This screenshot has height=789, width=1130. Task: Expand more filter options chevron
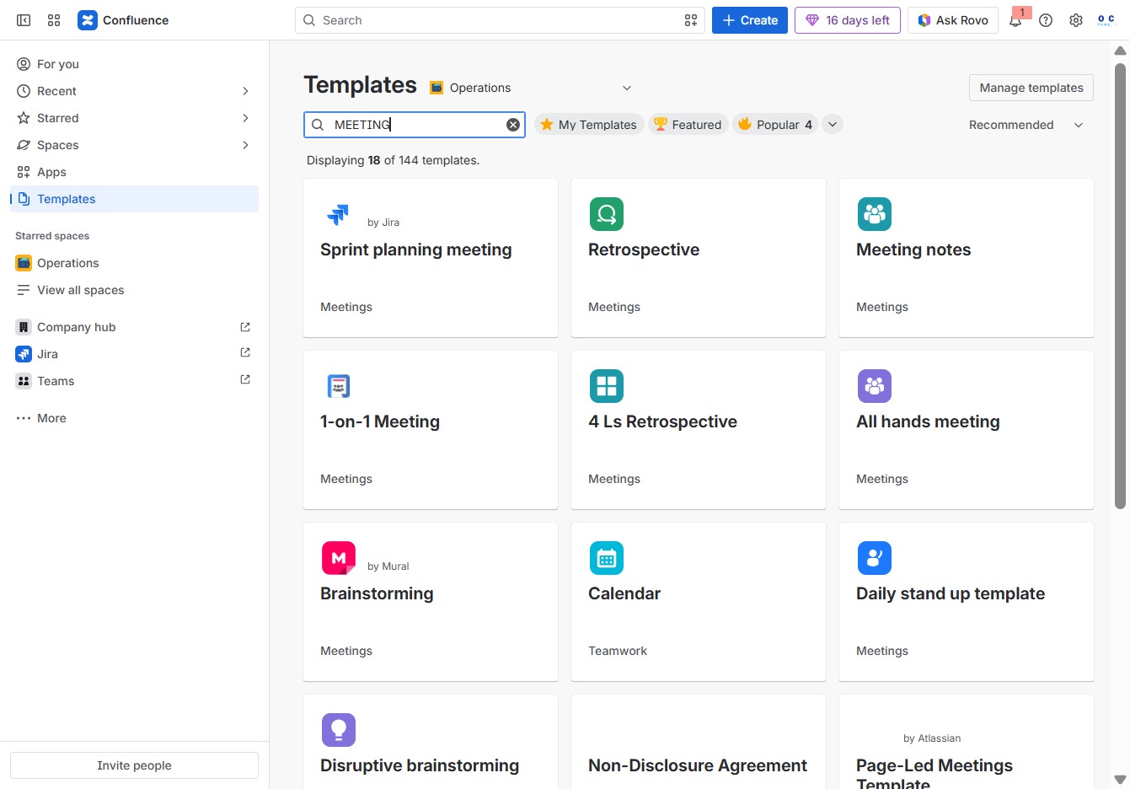(x=833, y=125)
